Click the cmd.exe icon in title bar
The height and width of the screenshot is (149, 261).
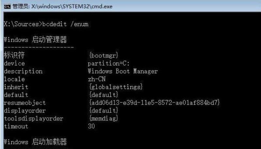pyautogui.click(x=7, y=7)
